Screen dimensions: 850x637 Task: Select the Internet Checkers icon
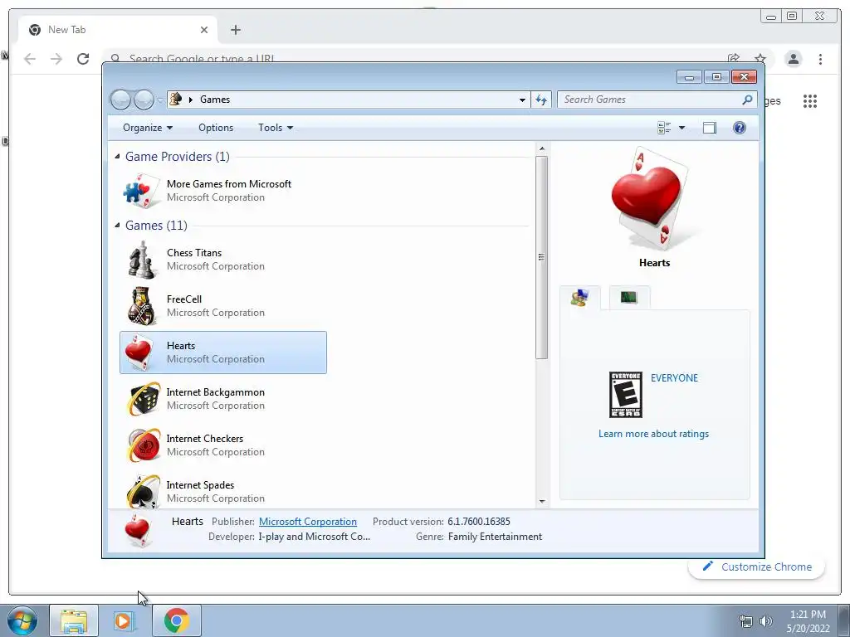click(144, 445)
